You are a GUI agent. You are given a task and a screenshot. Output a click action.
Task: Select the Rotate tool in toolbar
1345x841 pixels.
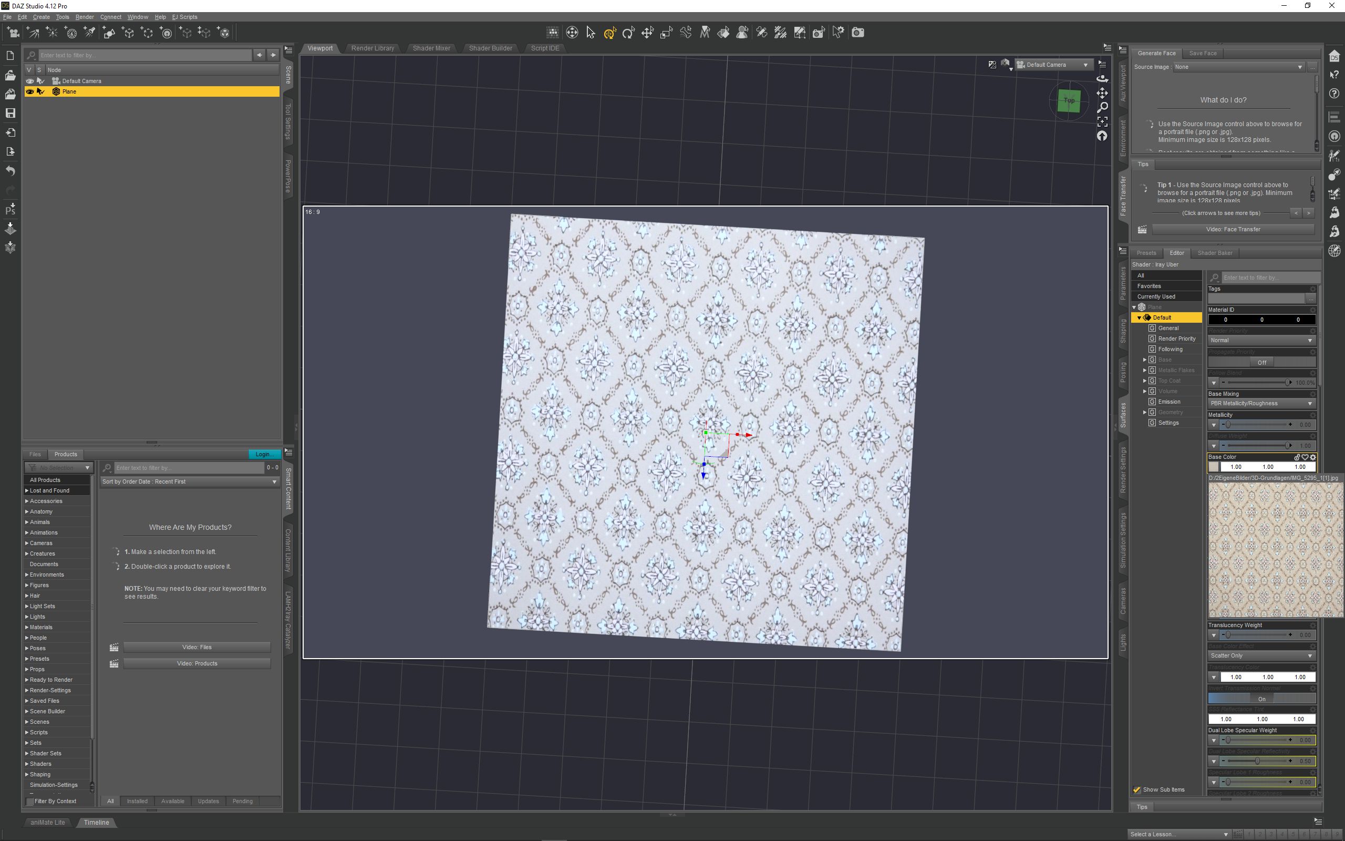click(x=628, y=33)
